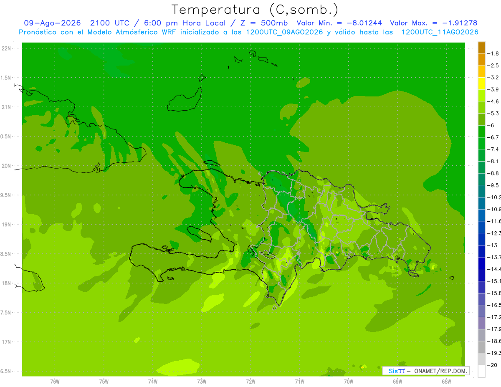The image size is (501, 387).
Task: Click the '72W' longitude label
Action: coord(250,381)
